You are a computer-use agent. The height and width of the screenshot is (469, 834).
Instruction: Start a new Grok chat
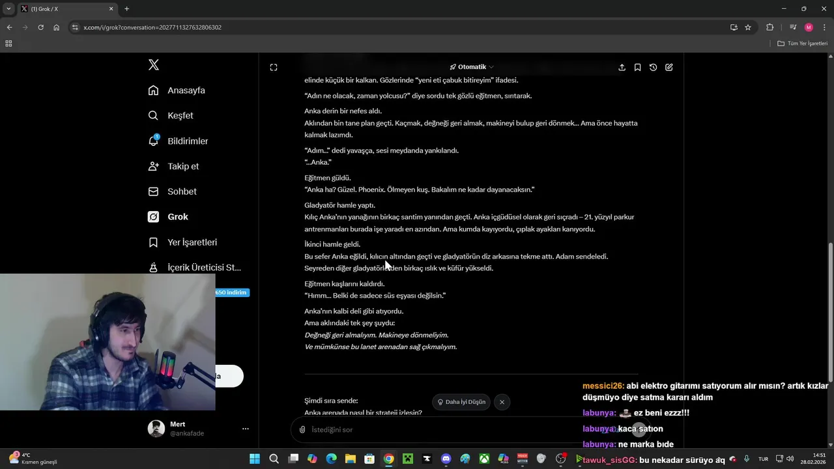pos(669,67)
